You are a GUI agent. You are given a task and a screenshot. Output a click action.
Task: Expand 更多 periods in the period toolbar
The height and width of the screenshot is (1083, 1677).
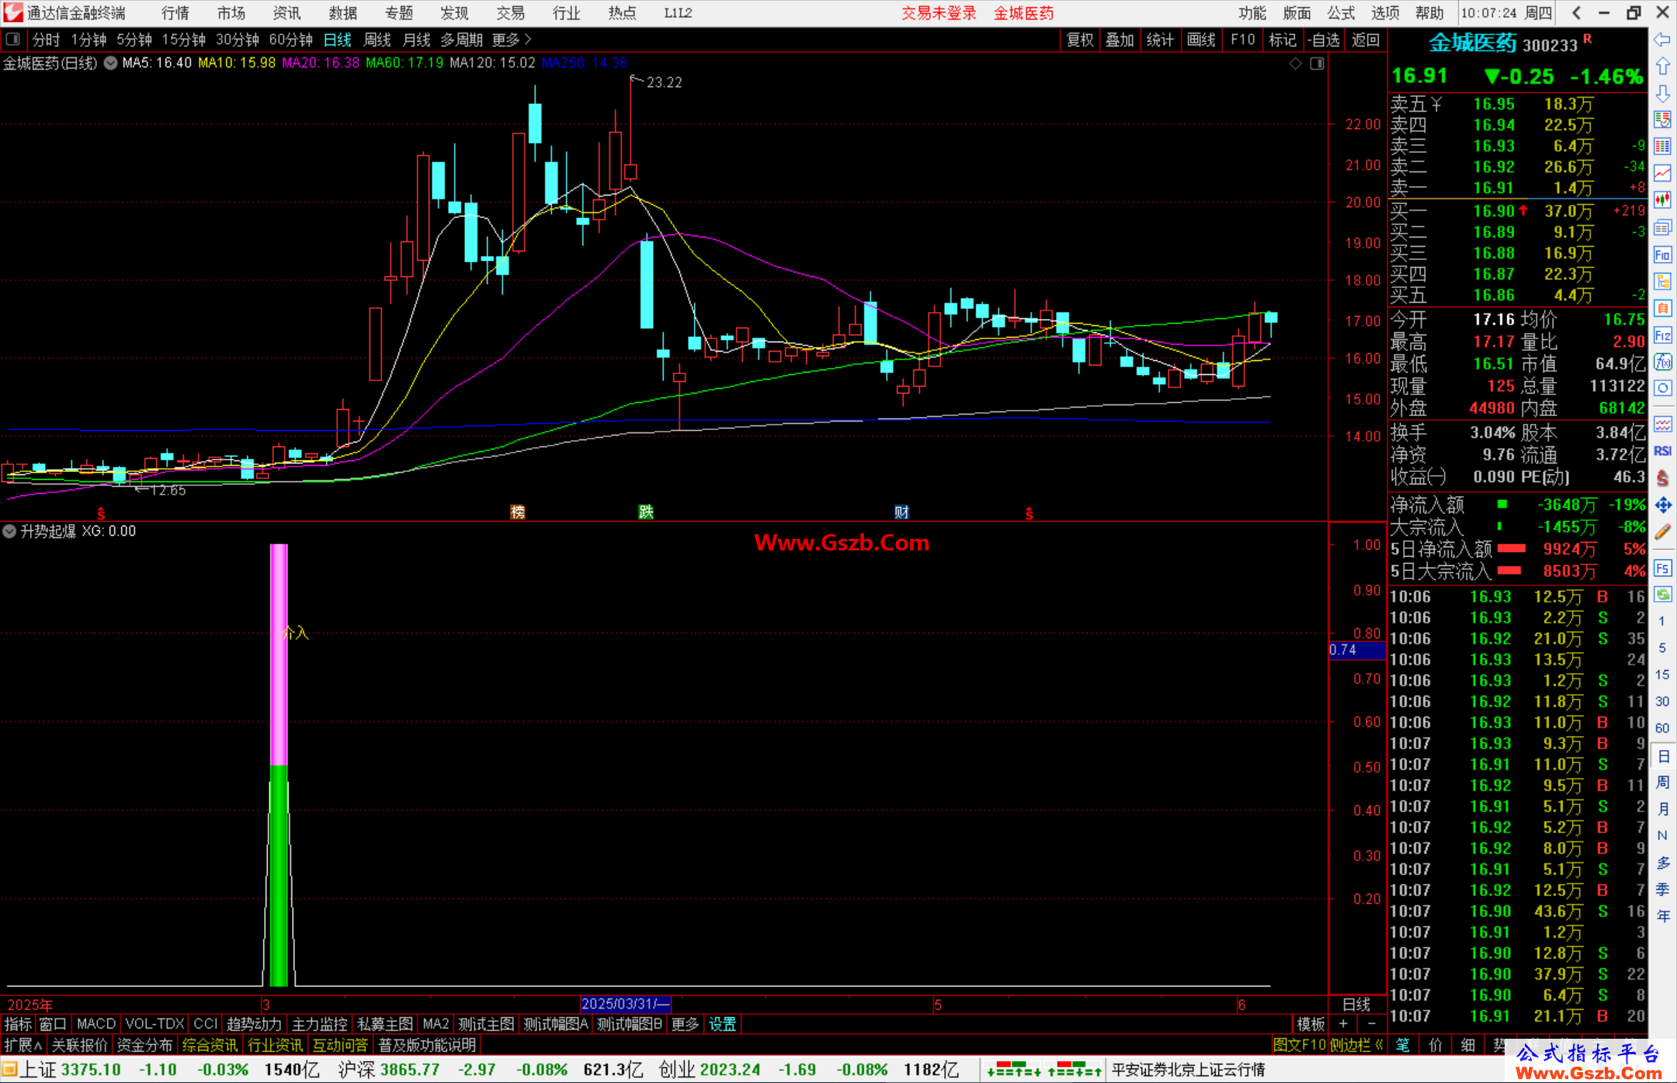(x=512, y=40)
